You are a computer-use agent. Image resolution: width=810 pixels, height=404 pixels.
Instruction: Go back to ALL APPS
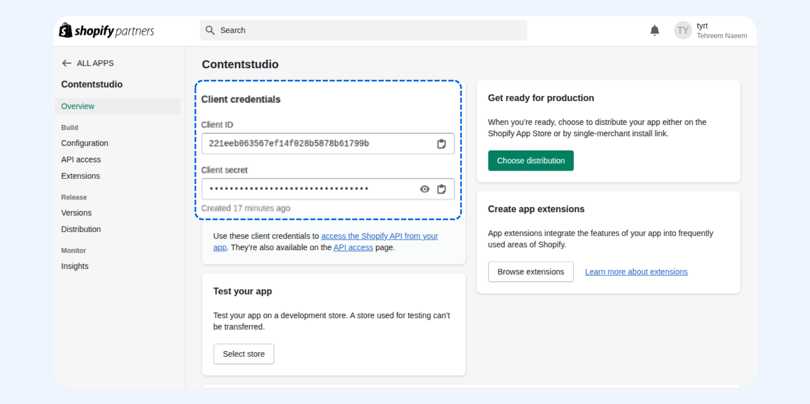[95, 63]
